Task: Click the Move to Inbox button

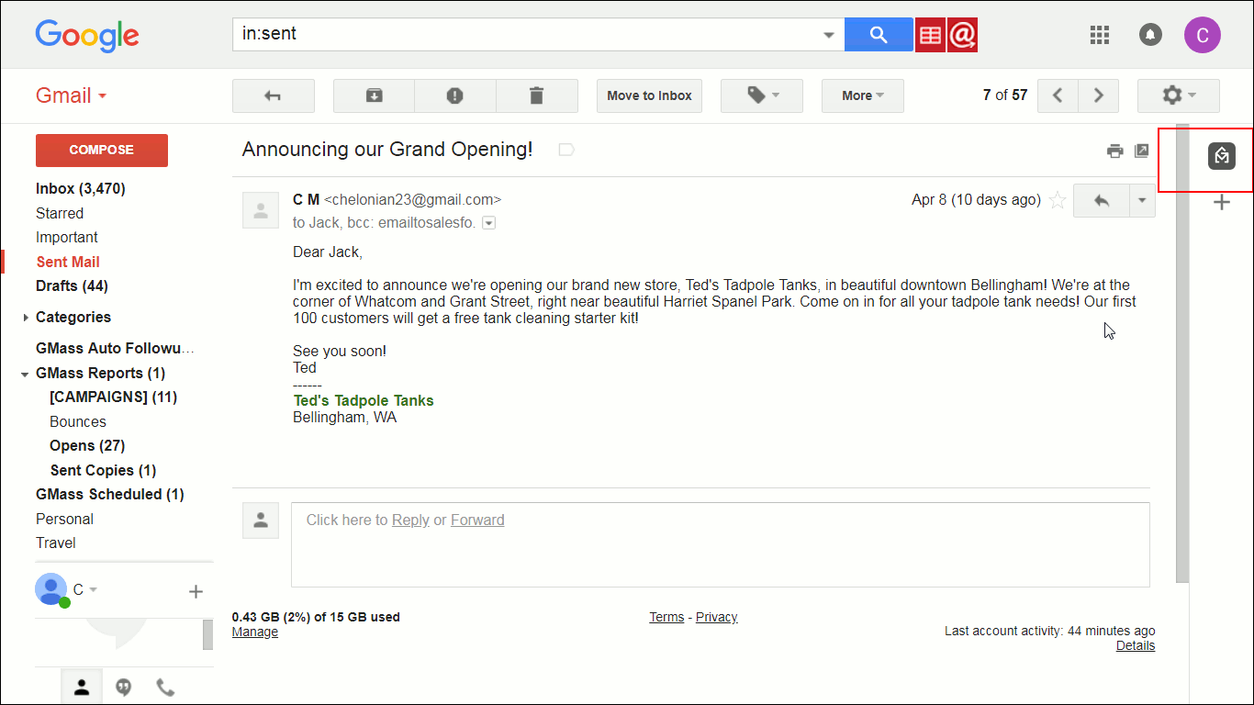Action: [649, 95]
